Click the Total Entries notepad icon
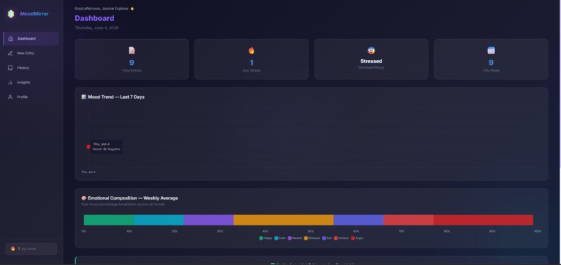Screen dimensions: 561x265 click(x=132, y=50)
